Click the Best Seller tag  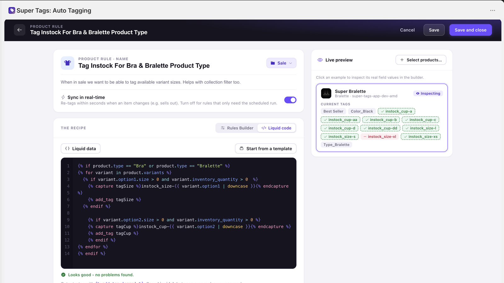point(333,111)
